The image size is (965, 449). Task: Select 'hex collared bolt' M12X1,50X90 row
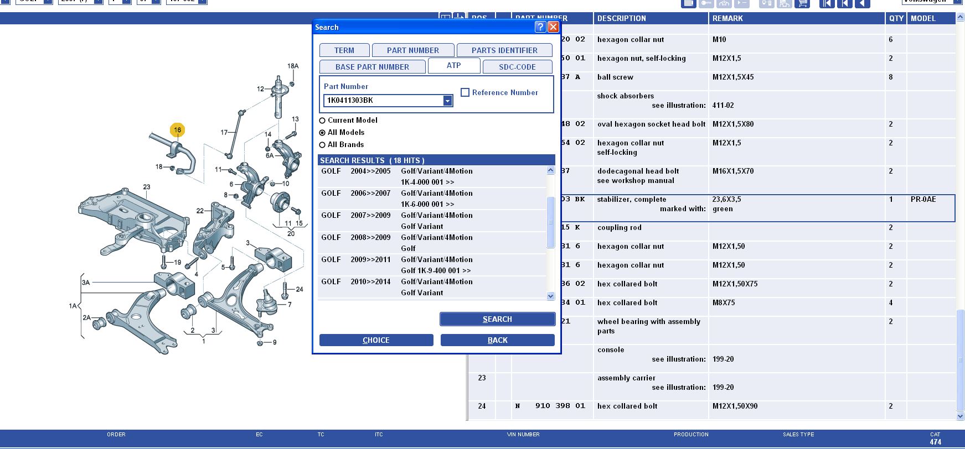pos(712,410)
